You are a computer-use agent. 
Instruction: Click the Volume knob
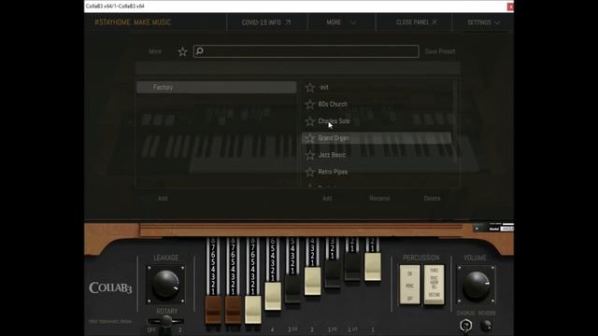(x=476, y=285)
